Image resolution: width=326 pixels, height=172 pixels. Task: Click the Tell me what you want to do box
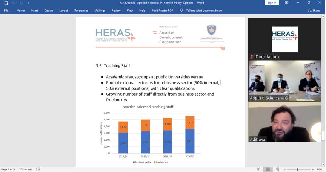click(x=204, y=11)
